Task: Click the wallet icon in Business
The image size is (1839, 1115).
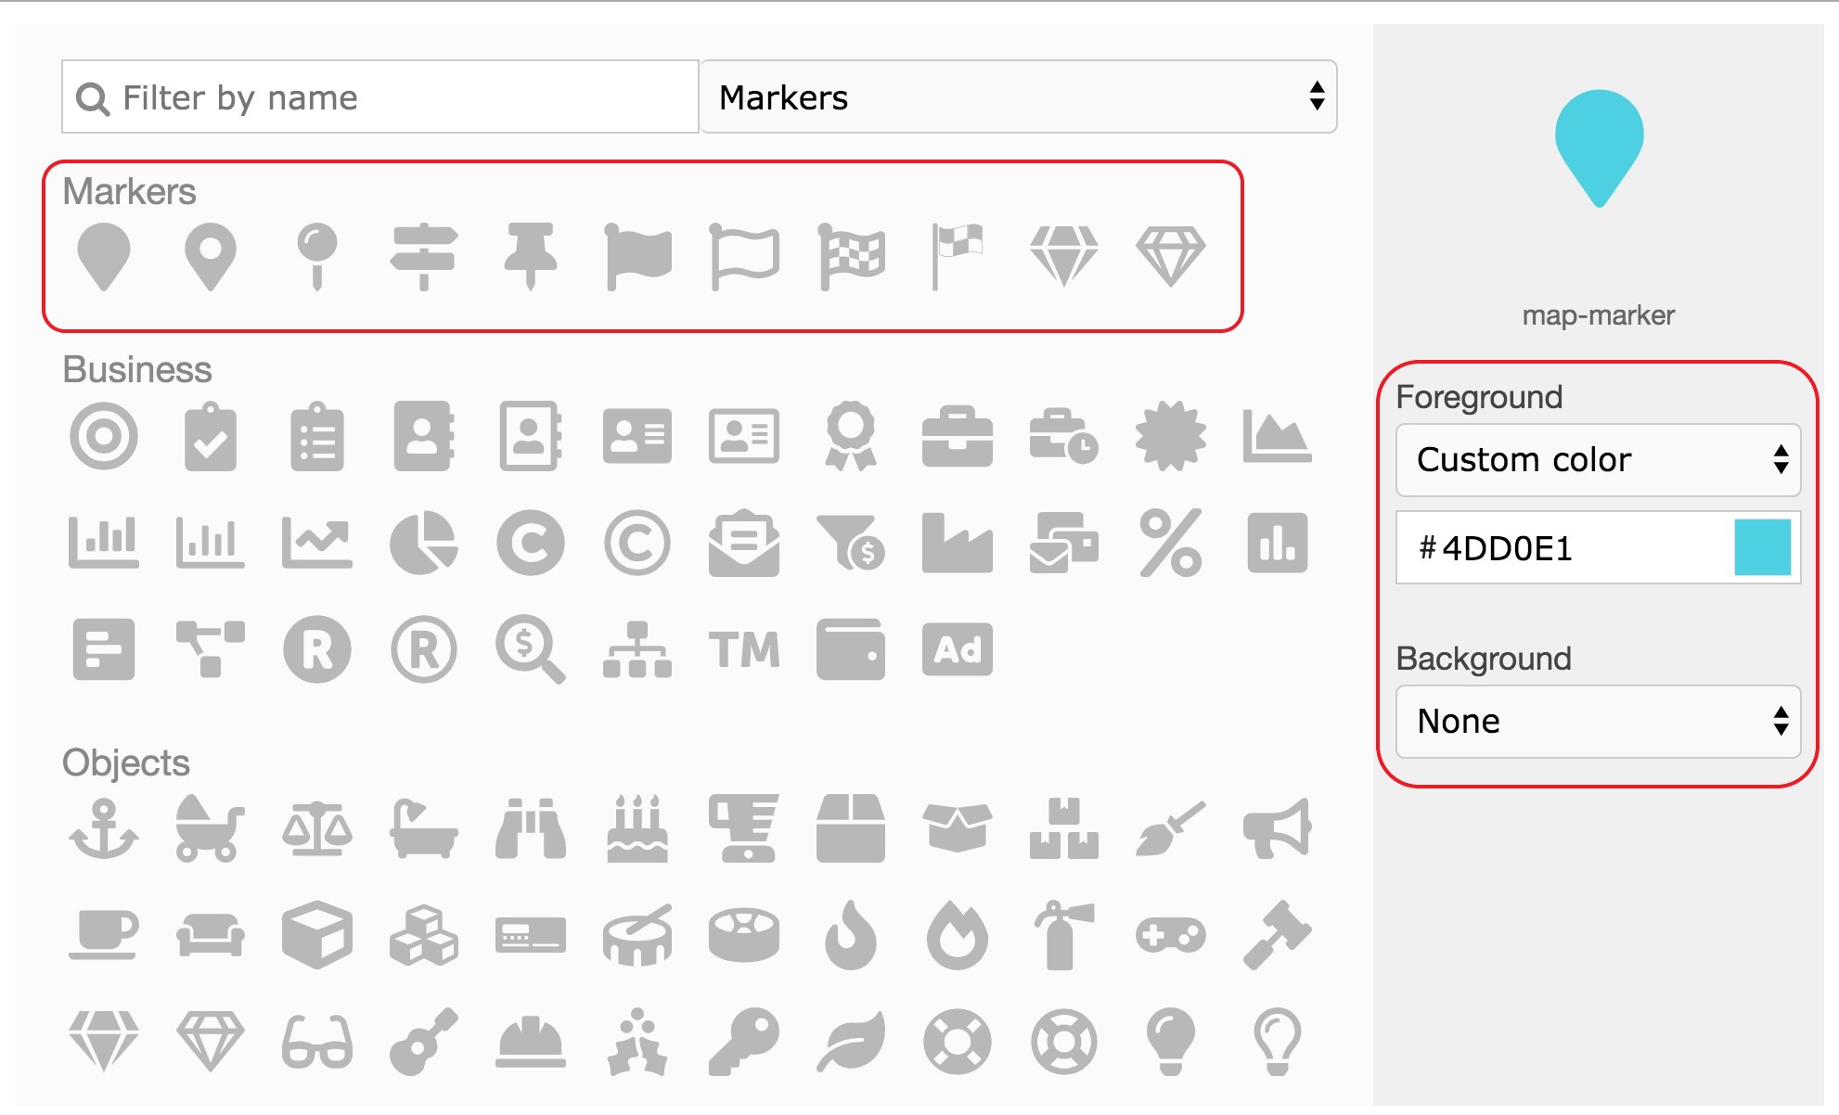Action: tap(850, 649)
